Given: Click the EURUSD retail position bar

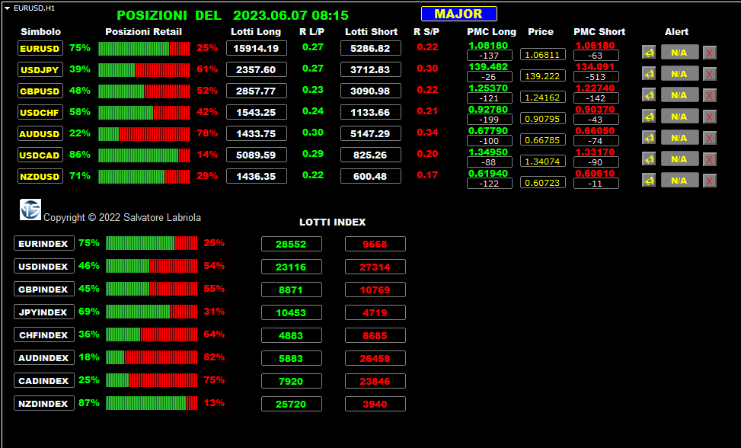Looking at the screenshot, I should point(144,49).
